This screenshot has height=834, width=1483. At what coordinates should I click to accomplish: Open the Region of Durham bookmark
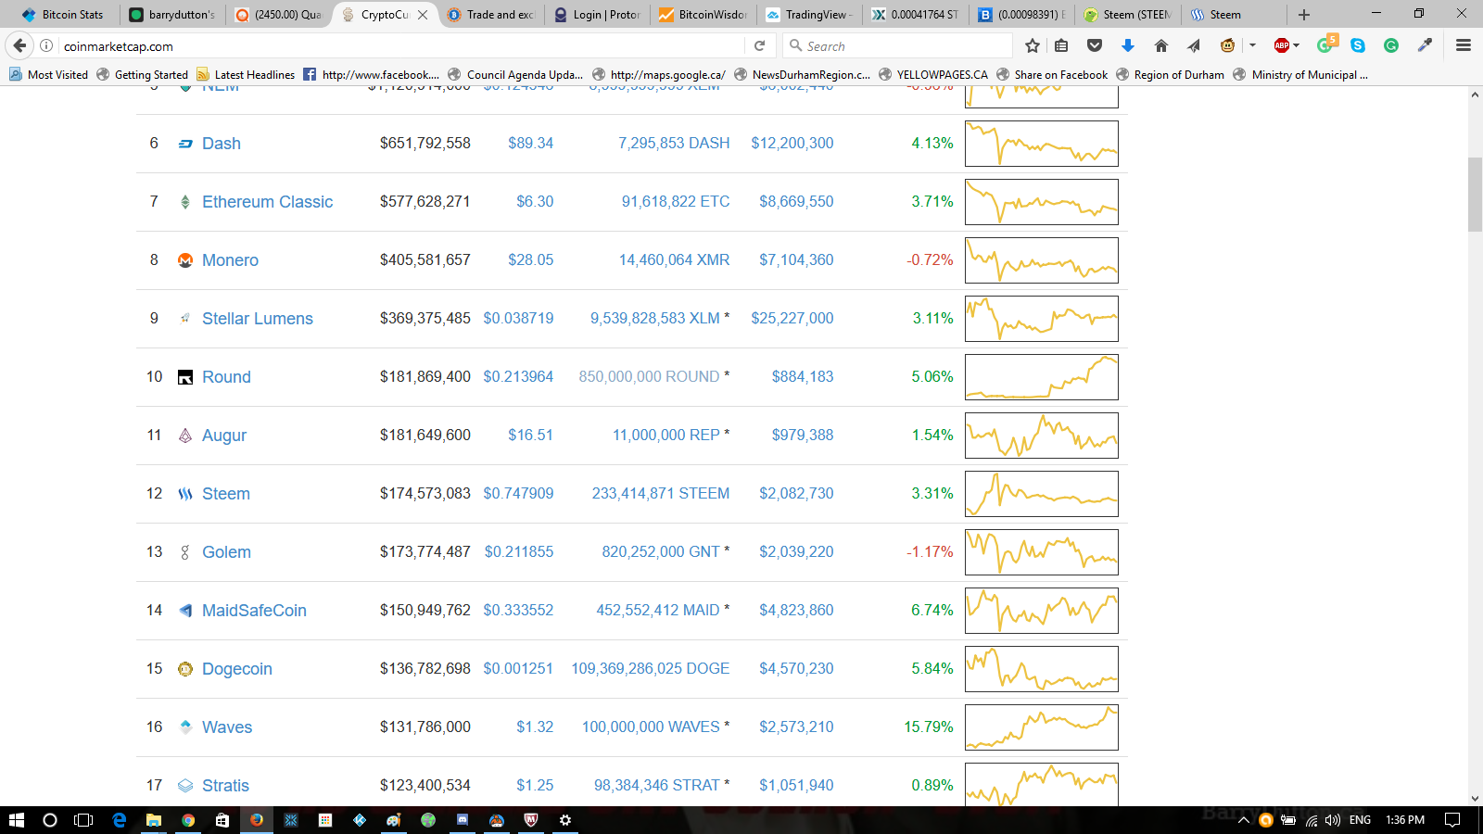[x=1170, y=75]
